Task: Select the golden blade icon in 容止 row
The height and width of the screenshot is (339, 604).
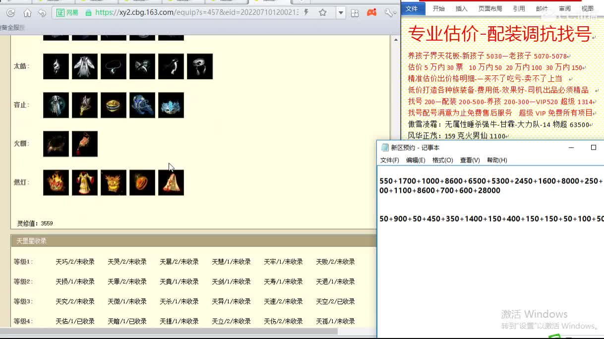Action: pyautogui.click(x=85, y=105)
